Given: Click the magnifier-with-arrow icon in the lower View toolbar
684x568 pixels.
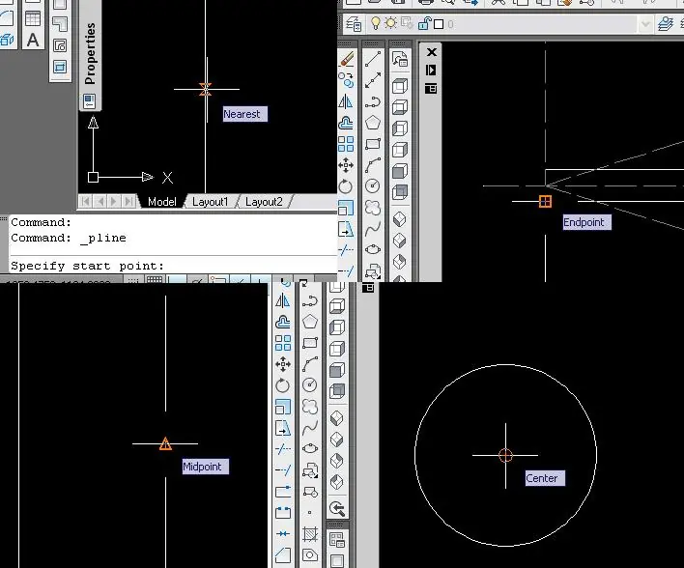Looking at the screenshot, I should (x=337, y=508).
